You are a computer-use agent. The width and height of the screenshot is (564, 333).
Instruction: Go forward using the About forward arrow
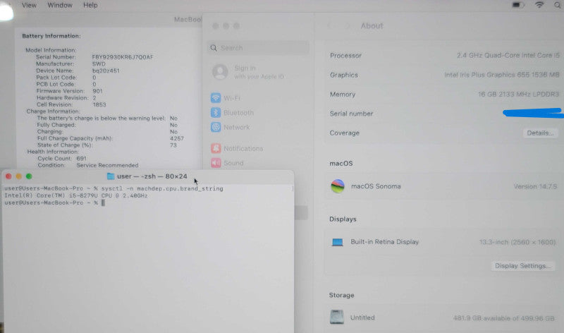(348, 26)
